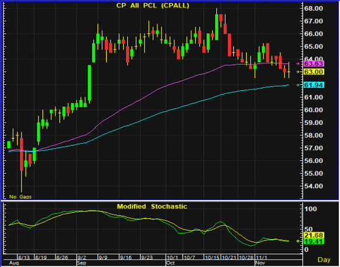
Task: Click the 9/9 date marker on axis
Action: click(x=103, y=257)
